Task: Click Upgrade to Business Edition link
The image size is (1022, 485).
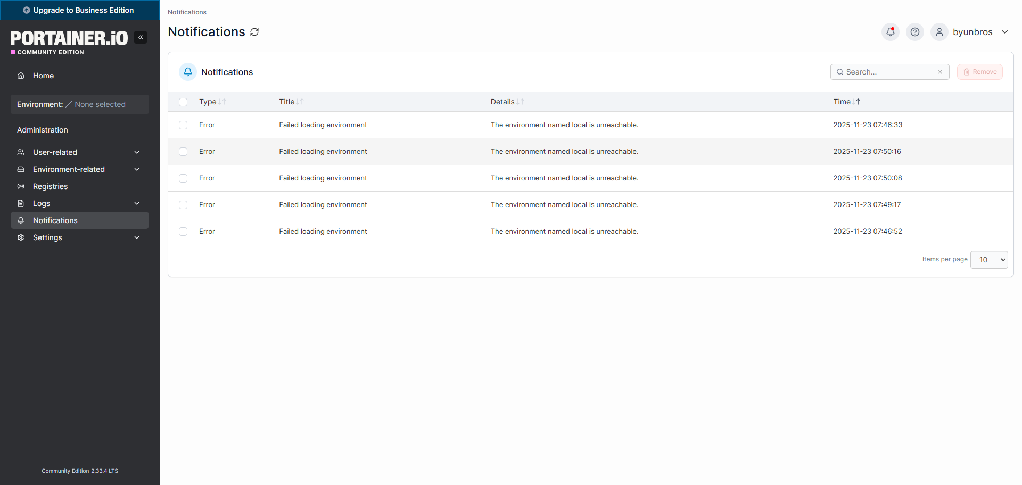Action: pyautogui.click(x=79, y=10)
